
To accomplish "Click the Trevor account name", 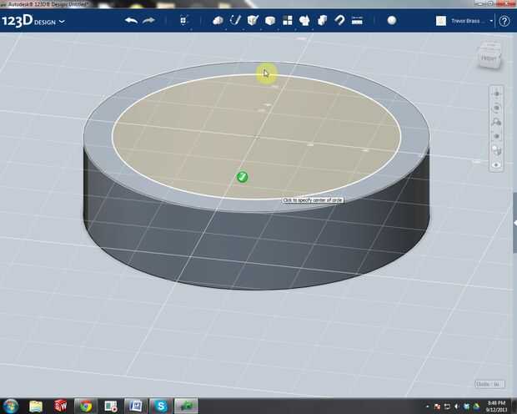I will coord(467,21).
